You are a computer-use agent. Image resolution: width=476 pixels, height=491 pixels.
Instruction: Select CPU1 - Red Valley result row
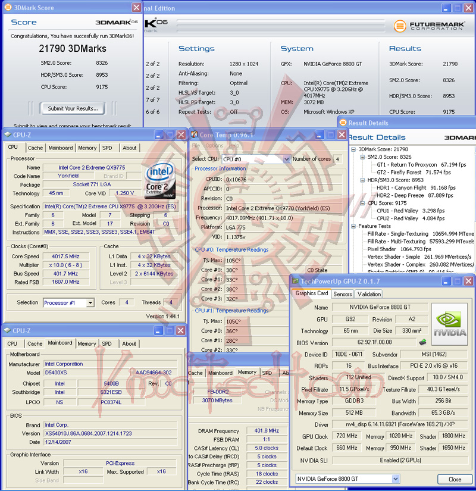[x=410, y=211]
